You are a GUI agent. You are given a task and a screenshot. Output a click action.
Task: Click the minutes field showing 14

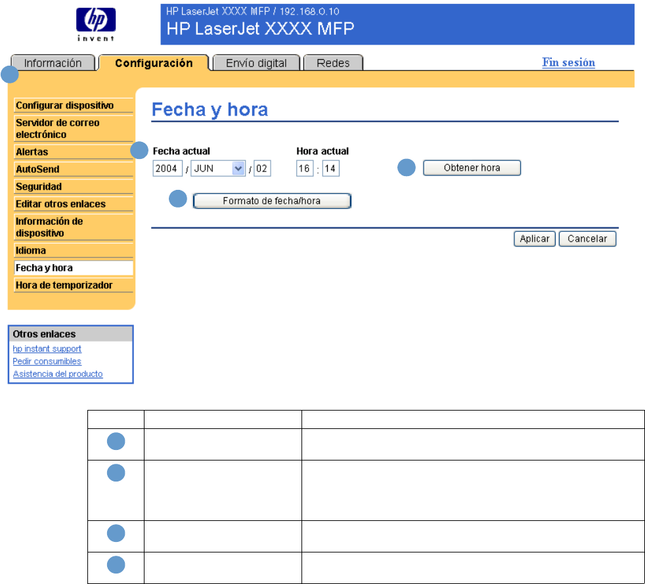pyautogui.click(x=331, y=168)
